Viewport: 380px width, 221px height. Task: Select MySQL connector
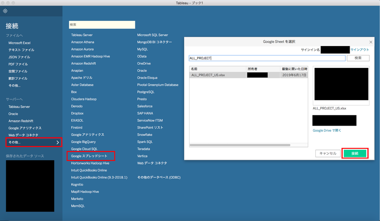click(x=142, y=49)
